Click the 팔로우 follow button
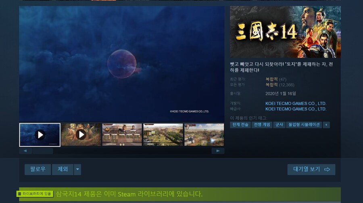Screen dimensions: 363x203 38,170
